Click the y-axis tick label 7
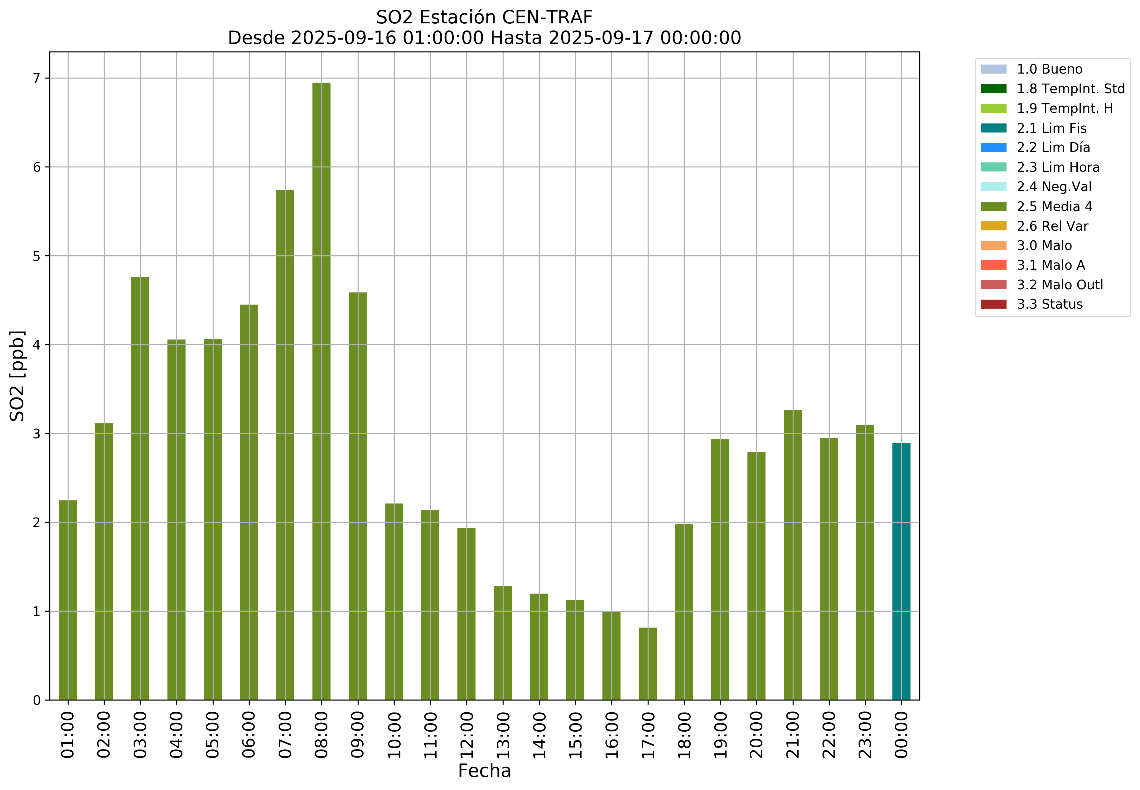The height and width of the screenshot is (790, 1140). tap(36, 78)
